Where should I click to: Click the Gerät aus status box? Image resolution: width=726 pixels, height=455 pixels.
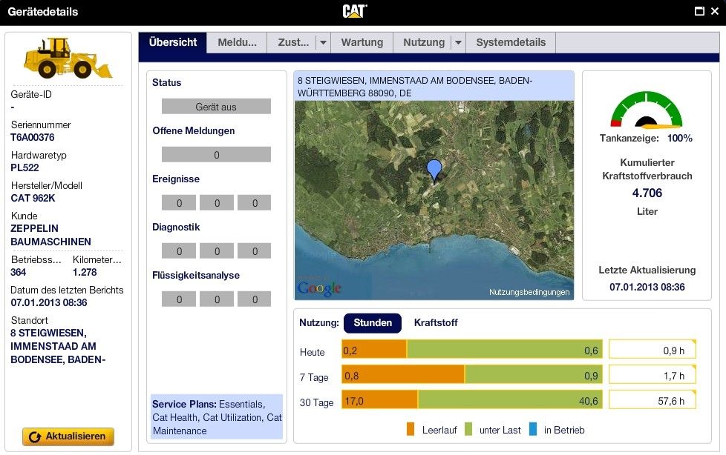point(216,107)
